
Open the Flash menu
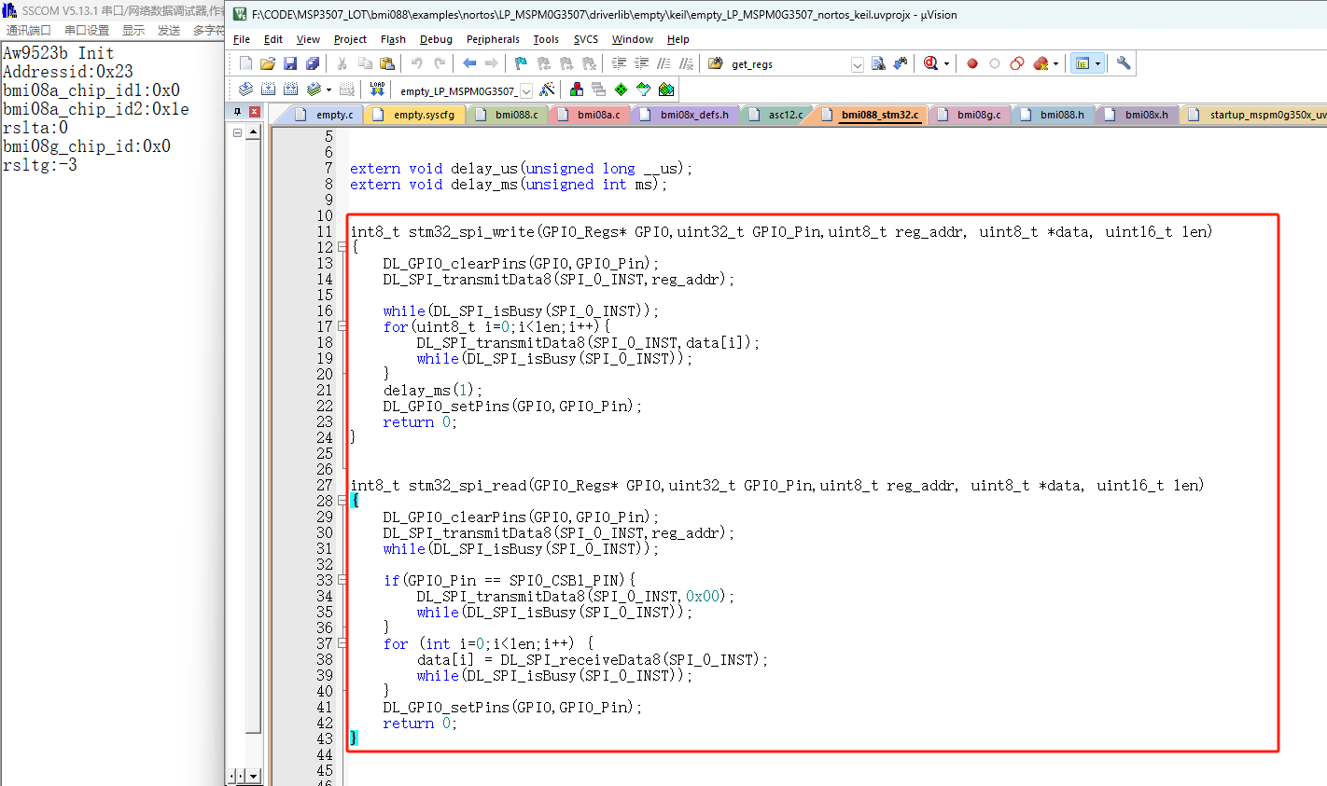(393, 39)
